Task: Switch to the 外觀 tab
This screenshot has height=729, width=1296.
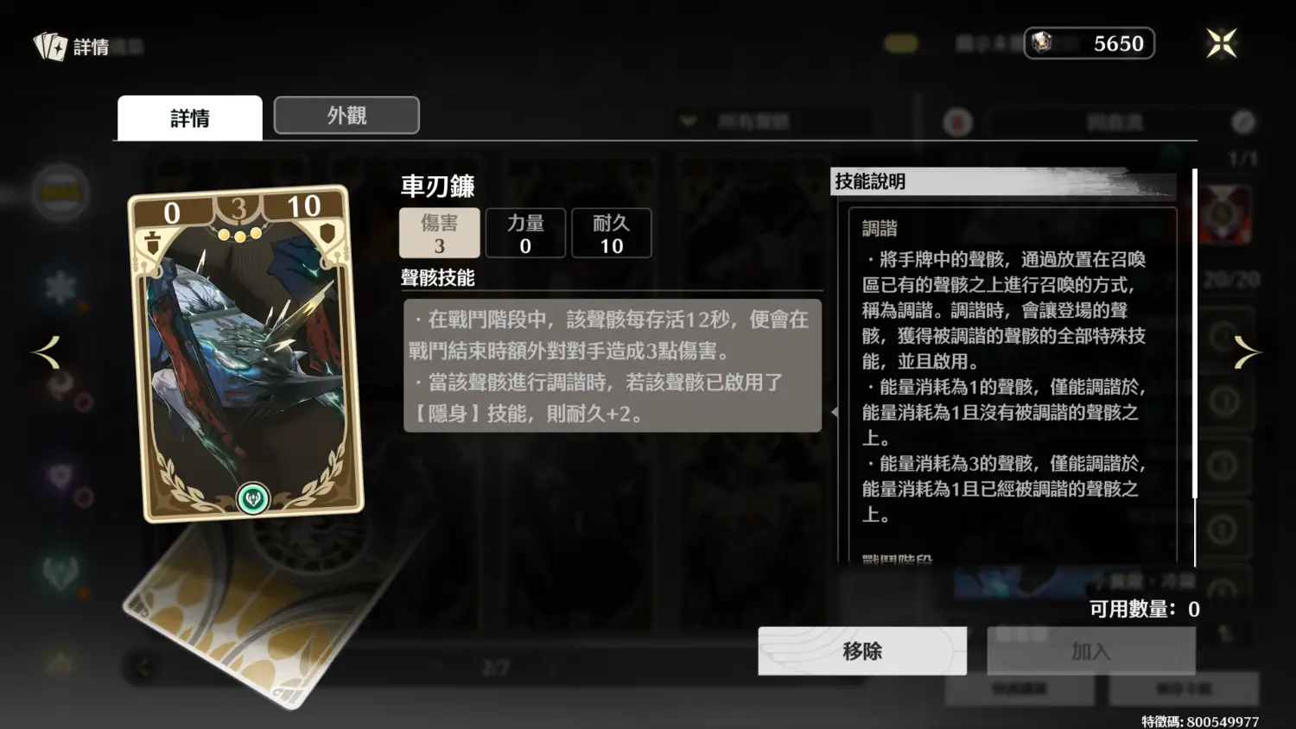Action: tap(346, 116)
